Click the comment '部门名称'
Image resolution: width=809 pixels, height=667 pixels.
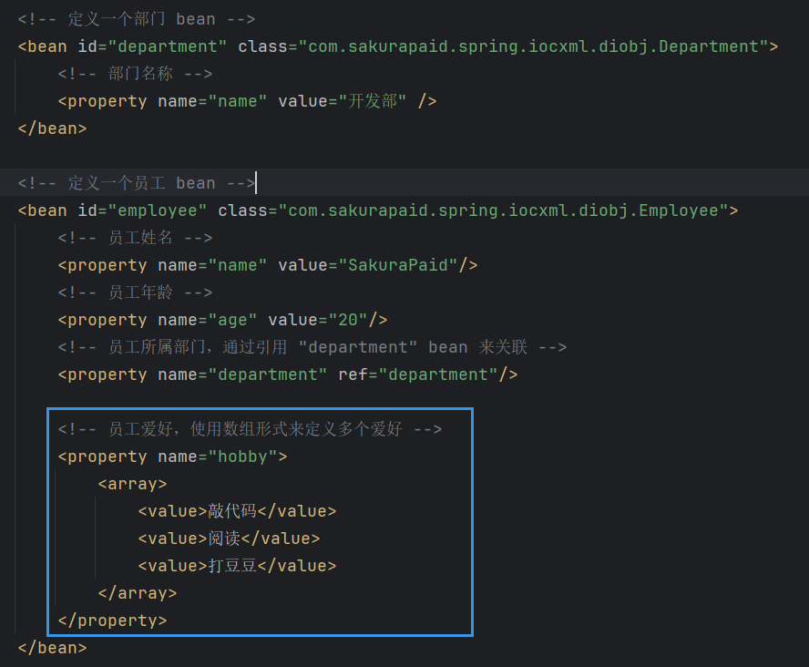(x=135, y=74)
